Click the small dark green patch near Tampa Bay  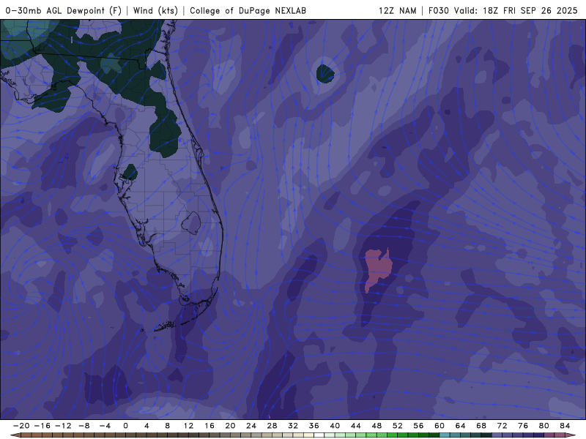(130, 172)
